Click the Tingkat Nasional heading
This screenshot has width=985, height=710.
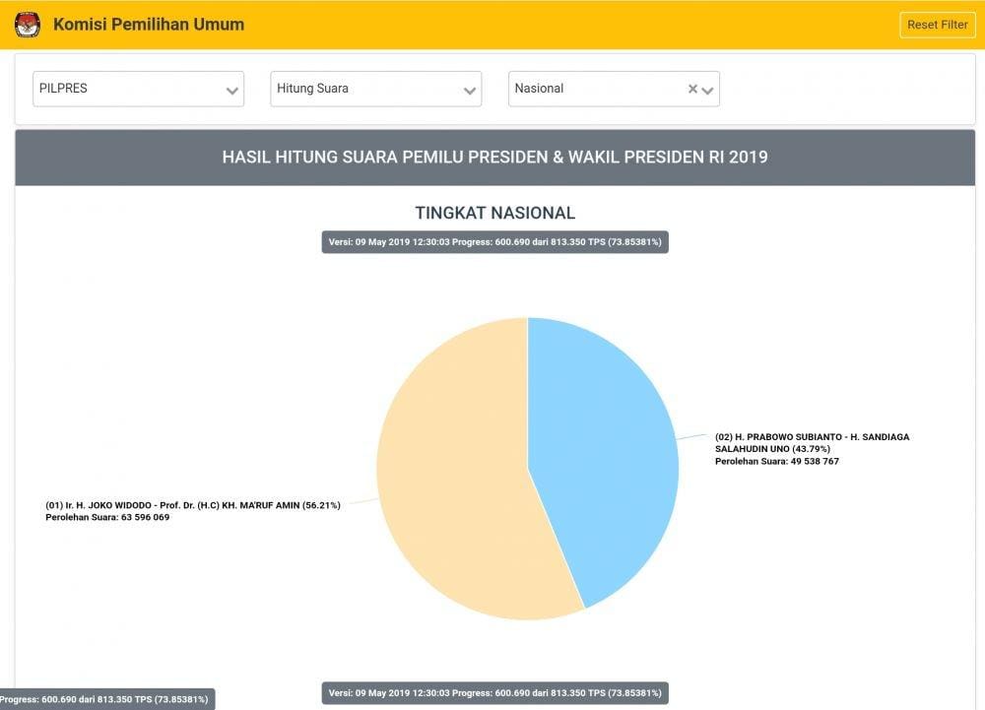pyautogui.click(x=494, y=213)
